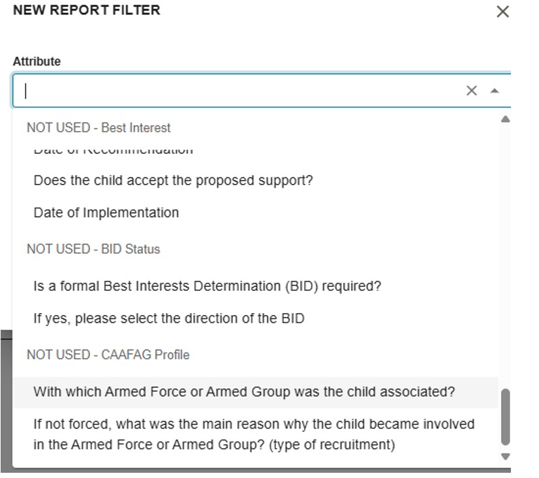Click the dropdown list scrollbar thumb

tap(504, 417)
